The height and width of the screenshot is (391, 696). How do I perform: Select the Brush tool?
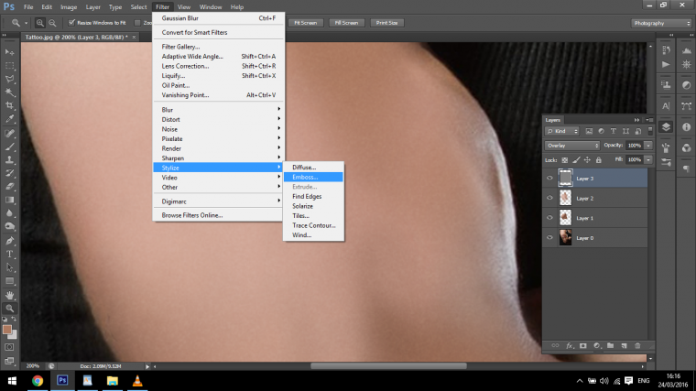(9, 147)
